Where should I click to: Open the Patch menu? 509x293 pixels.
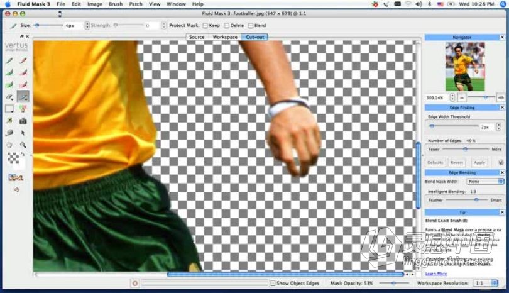tap(136, 4)
